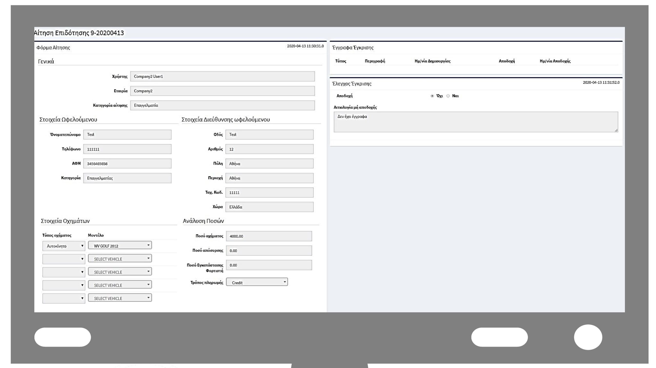The image size is (656, 368).
Task: Click the Στοιχεία Ωφελούμενου section heading
Action: pyautogui.click(x=68, y=120)
